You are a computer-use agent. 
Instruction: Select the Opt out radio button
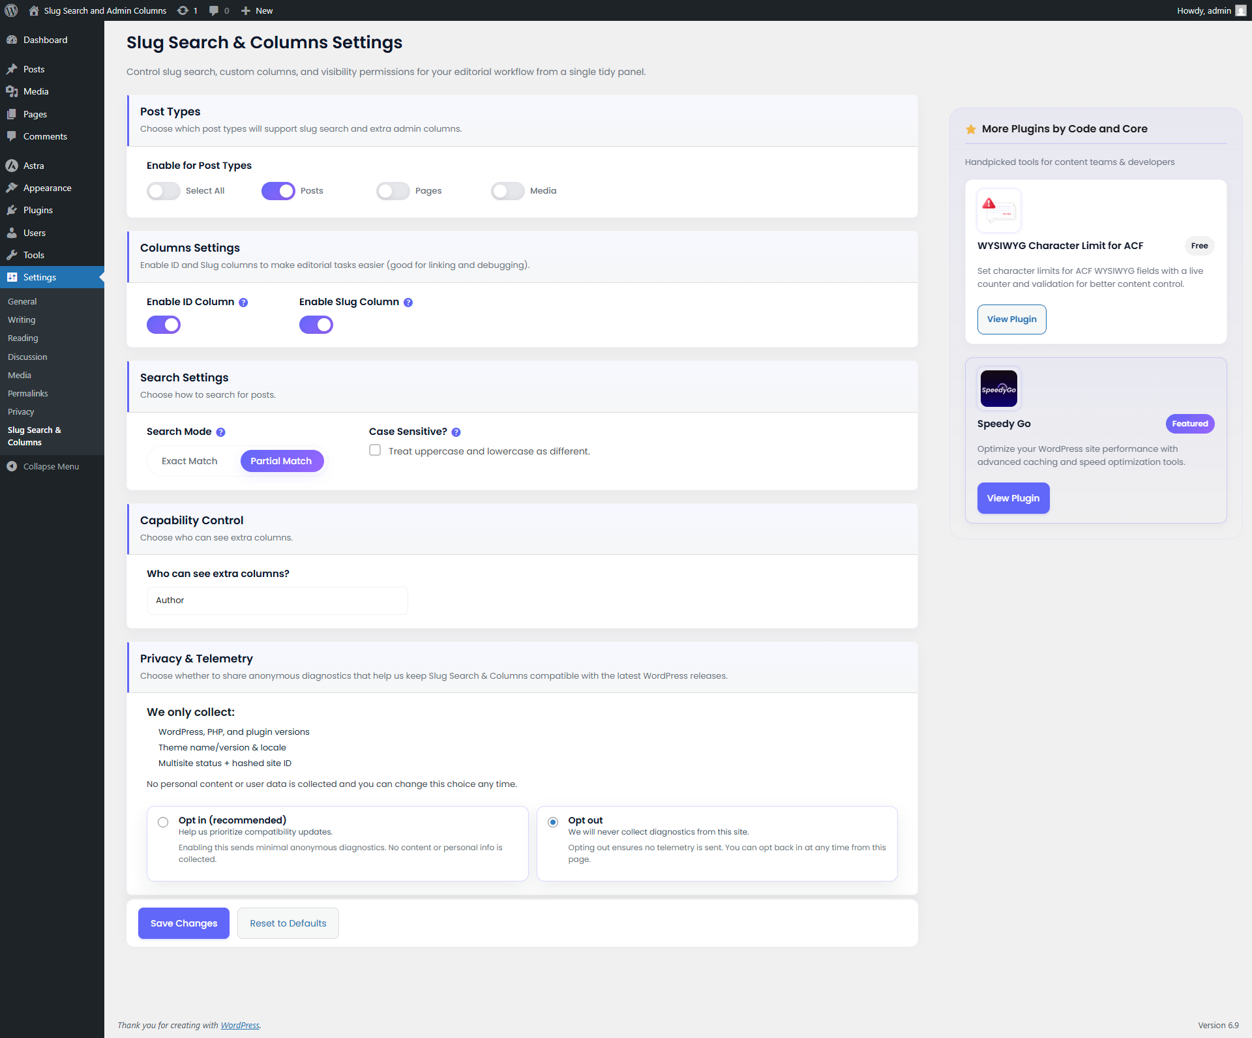point(552,822)
